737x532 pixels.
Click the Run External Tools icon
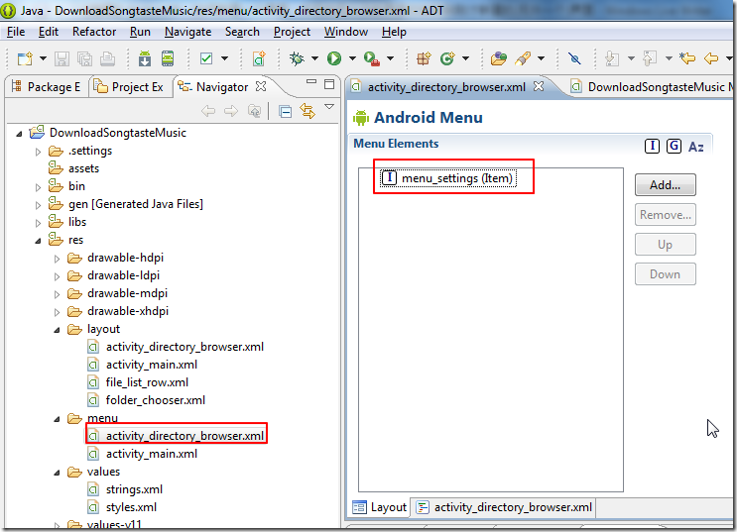(x=372, y=58)
